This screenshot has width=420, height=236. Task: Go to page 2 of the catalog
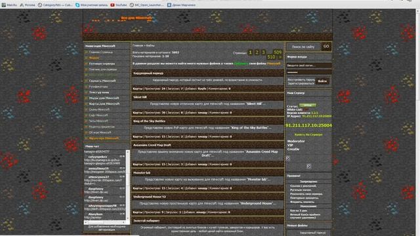tap(257, 52)
